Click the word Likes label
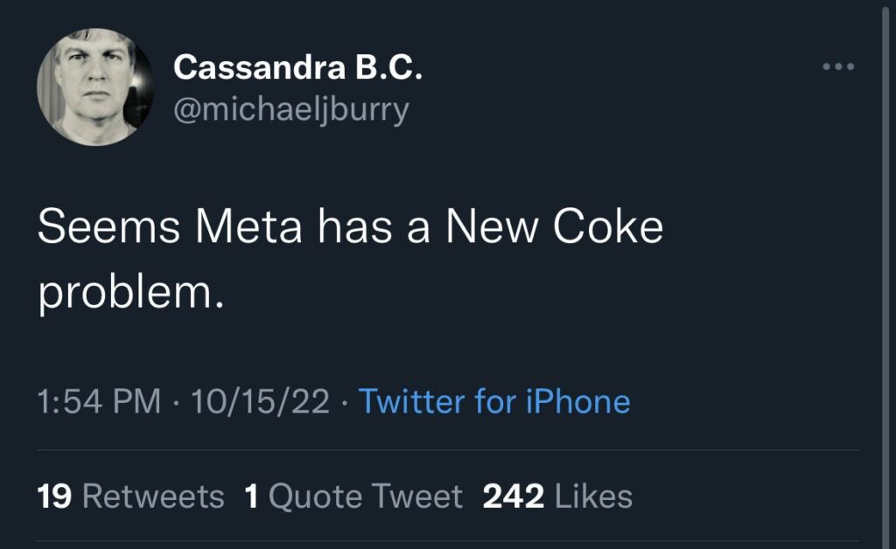The height and width of the screenshot is (549, 896). click(593, 497)
